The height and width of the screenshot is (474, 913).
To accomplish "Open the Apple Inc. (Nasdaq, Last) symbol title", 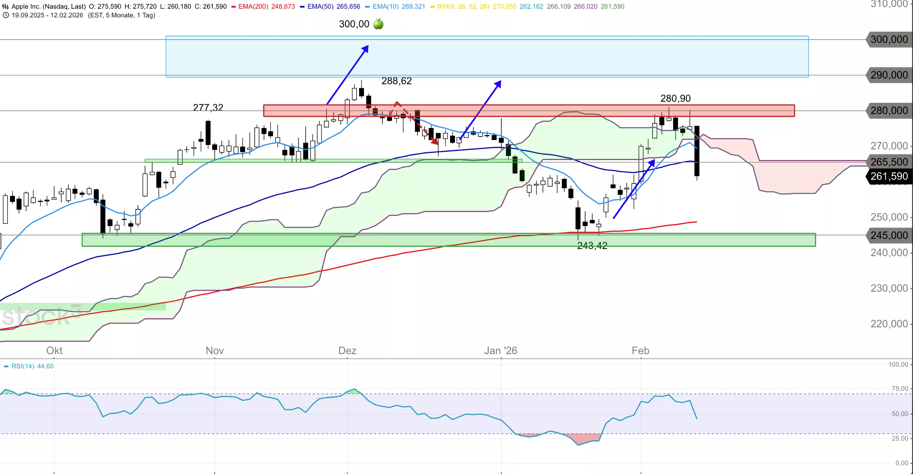I will coord(49,6).
